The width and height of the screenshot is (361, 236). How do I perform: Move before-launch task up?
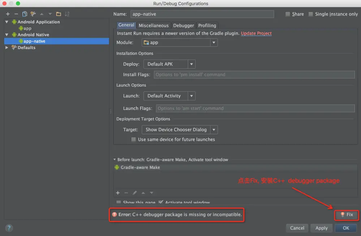(x=143, y=193)
